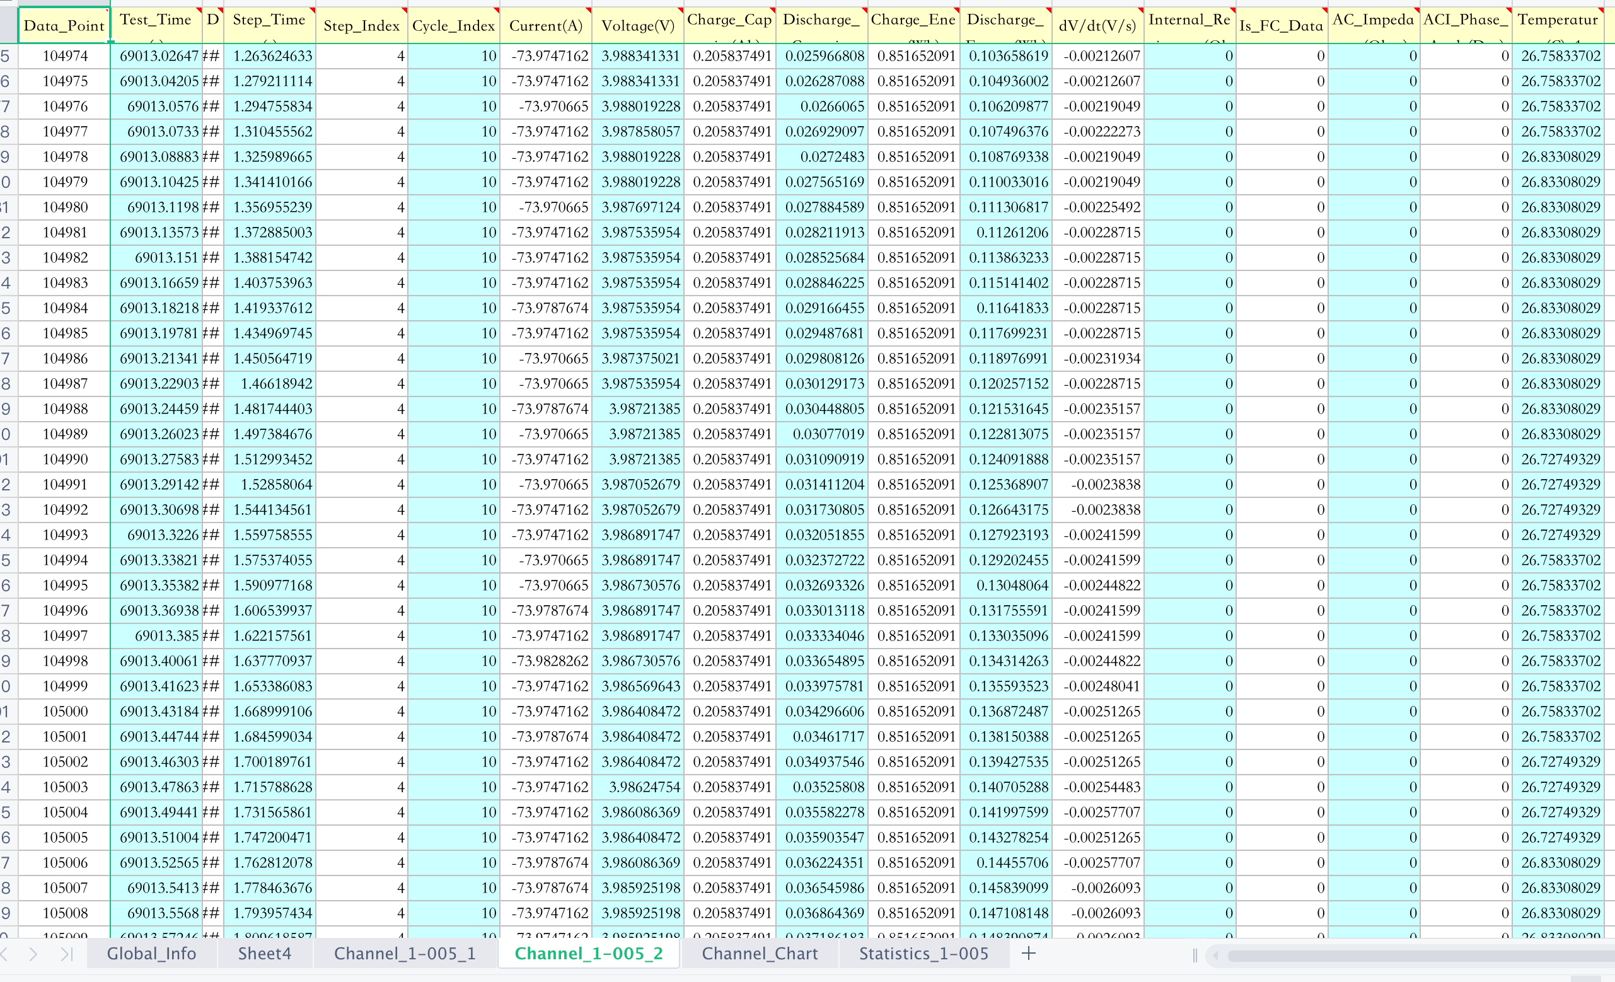The width and height of the screenshot is (1615, 982).
Task: Open the Sheet4 tab
Action: pyautogui.click(x=264, y=953)
